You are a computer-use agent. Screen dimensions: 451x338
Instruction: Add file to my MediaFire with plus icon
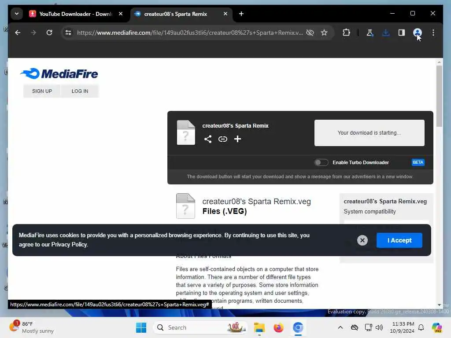point(237,139)
